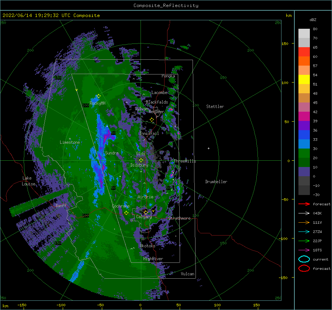Click the 04DK legend text
Screen dimensions: 332x310
(x=317, y=213)
